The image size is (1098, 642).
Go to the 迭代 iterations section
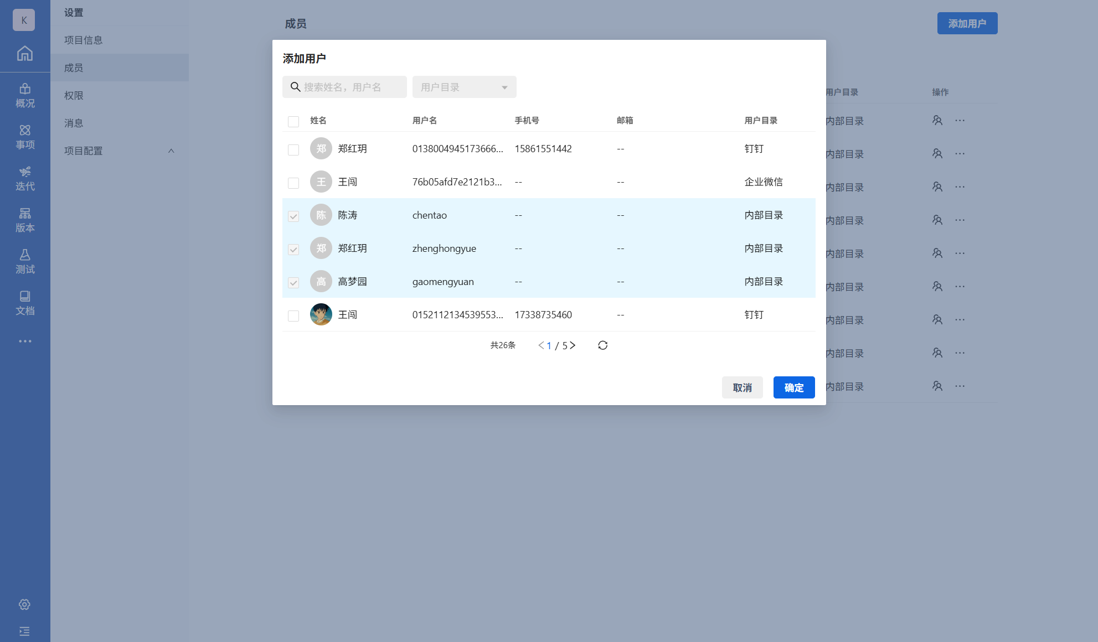[25, 178]
